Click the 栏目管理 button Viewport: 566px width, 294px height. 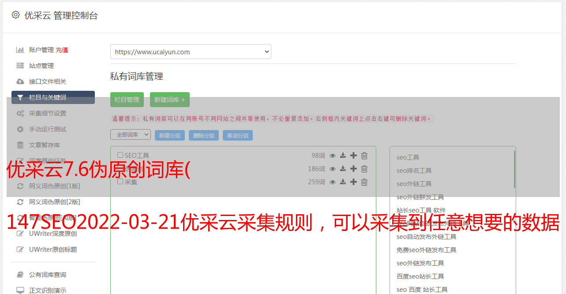point(127,100)
